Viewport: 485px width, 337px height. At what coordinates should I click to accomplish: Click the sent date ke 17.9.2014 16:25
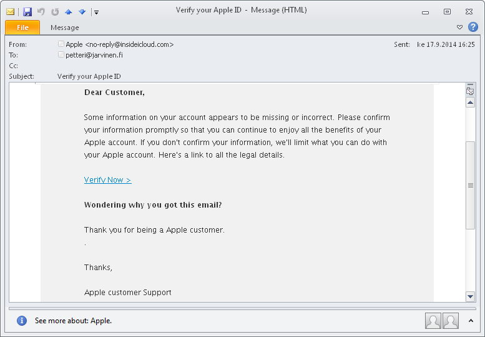(446, 44)
